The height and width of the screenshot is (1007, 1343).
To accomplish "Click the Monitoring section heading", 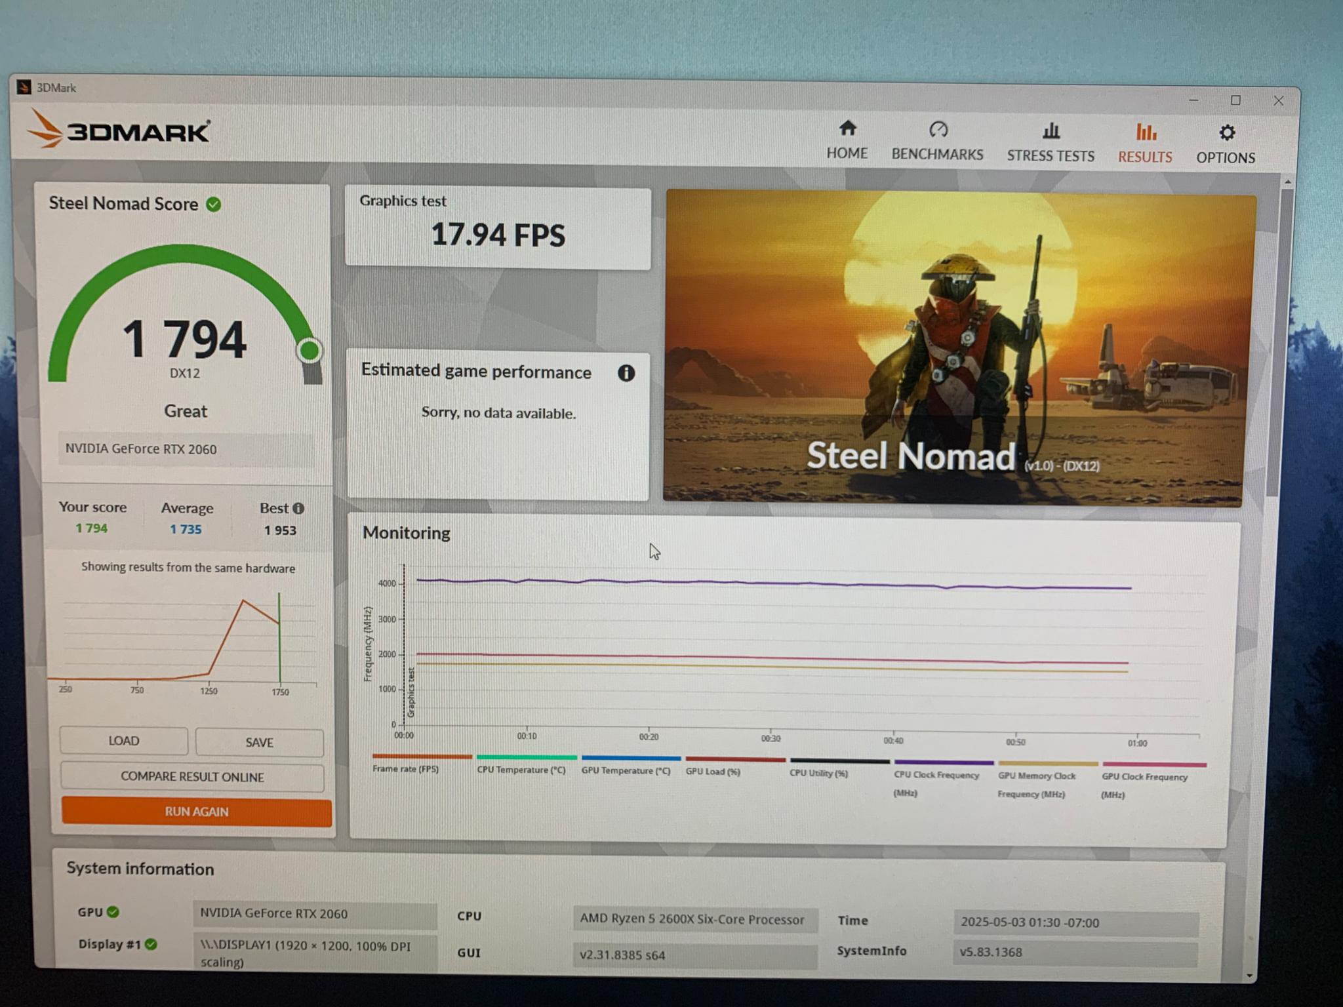I will 407,532.
